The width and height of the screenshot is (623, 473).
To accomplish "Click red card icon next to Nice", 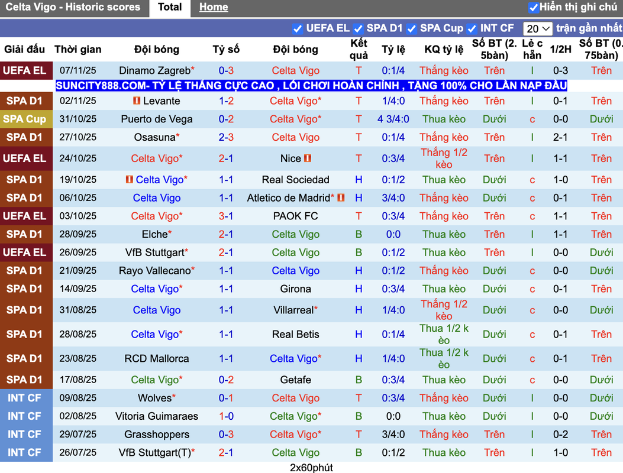I will point(308,158).
